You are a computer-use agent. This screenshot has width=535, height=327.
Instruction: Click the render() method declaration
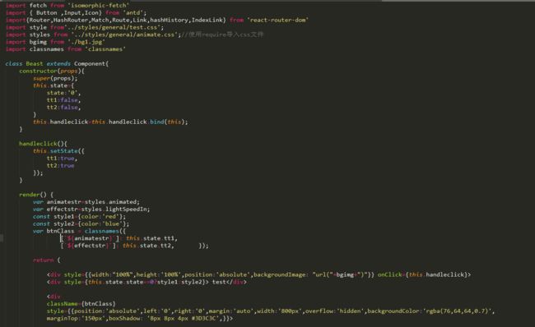(36, 195)
